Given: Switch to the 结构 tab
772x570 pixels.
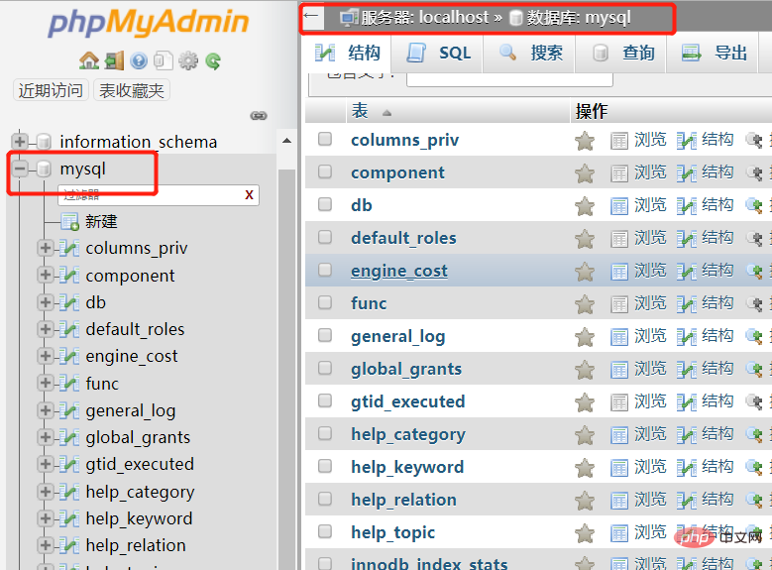Looking at the screenshot, I should [x=348, y=53].
